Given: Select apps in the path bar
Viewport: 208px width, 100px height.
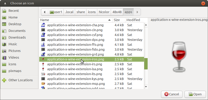Looking at the screenshot, I should click(x=129, y=12).
